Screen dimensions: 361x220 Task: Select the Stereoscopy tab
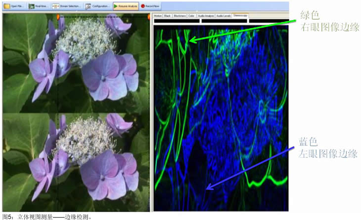[240, 16]
